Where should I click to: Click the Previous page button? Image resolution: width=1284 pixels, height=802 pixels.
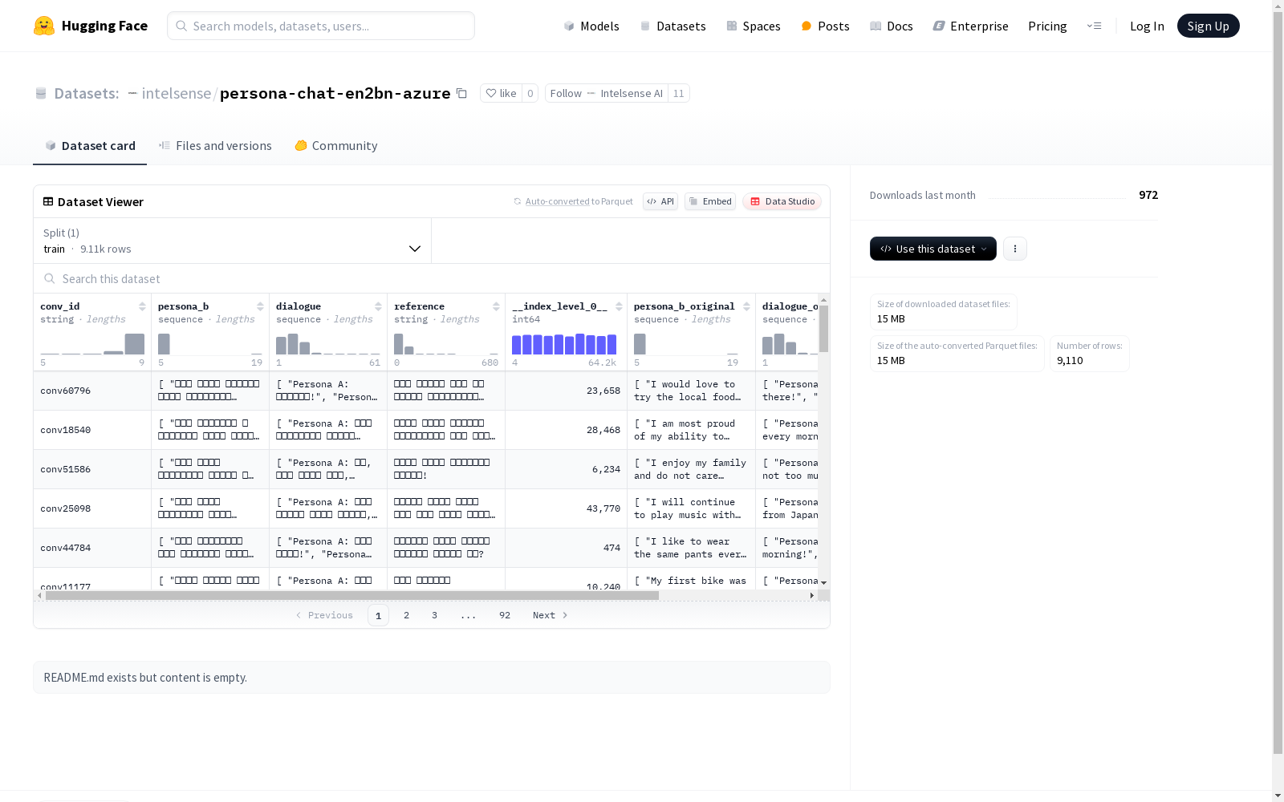pos(324,615)
